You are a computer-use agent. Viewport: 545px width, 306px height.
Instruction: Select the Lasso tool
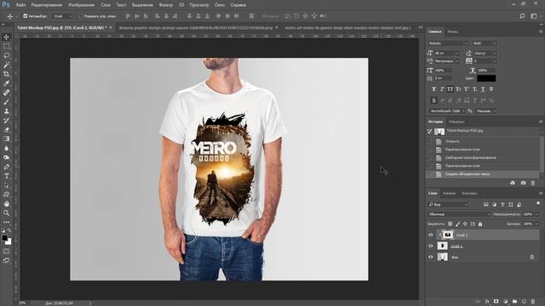(x=6, y=55)
